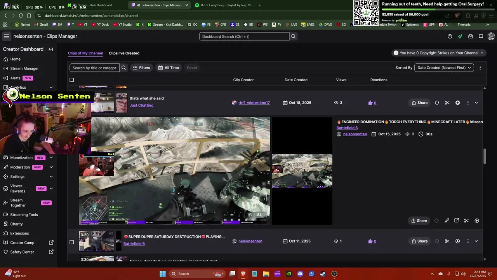Open the inbox mail icon
Screen dimensions: 497x280
(471, 36)
